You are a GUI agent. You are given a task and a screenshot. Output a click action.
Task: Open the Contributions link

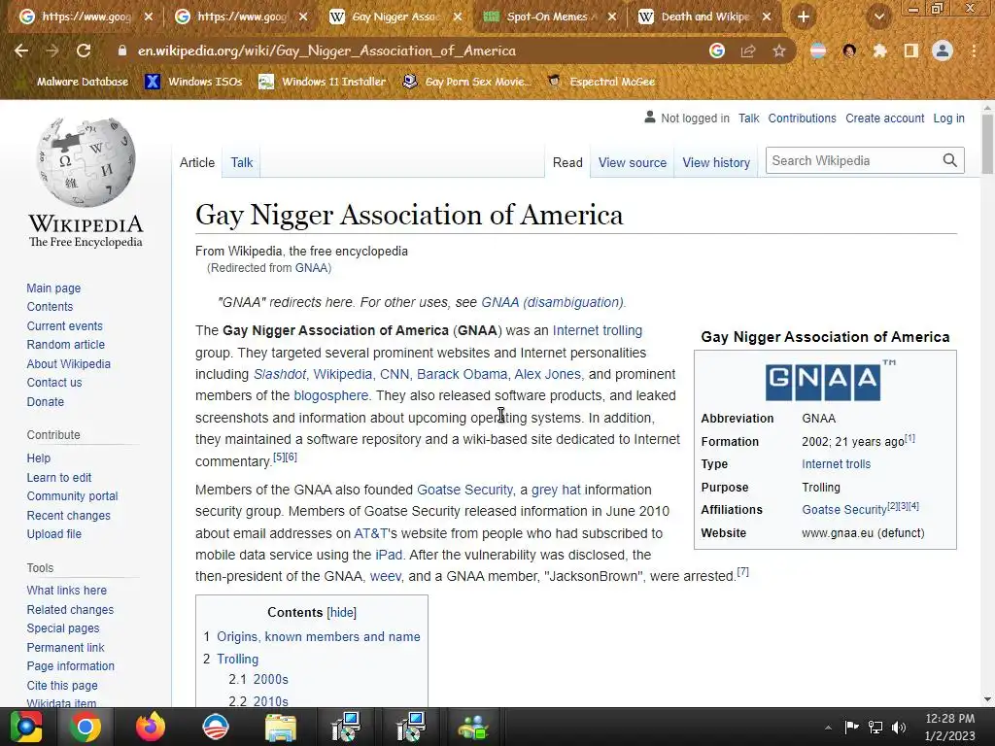point(802,118)
